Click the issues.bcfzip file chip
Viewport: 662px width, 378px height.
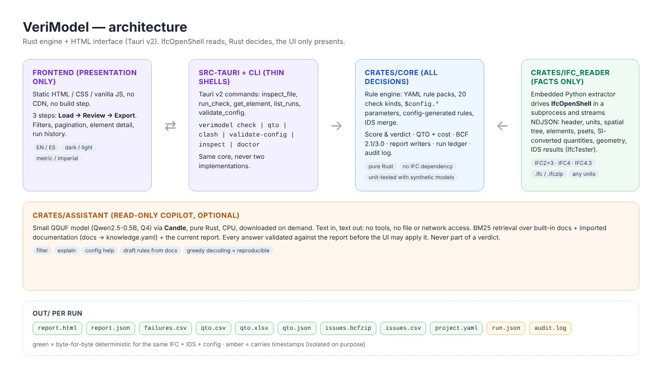click(x=348, y=328)
